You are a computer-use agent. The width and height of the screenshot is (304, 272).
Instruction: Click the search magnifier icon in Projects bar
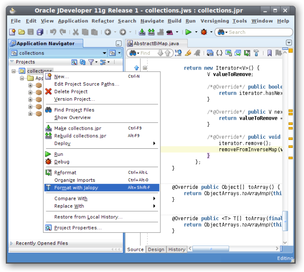point(74,62)
